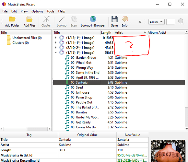Screen dimensions: 188x162
Task: Select the Paddle Out track
Action: pyautogui.click(x=119, y=102)
